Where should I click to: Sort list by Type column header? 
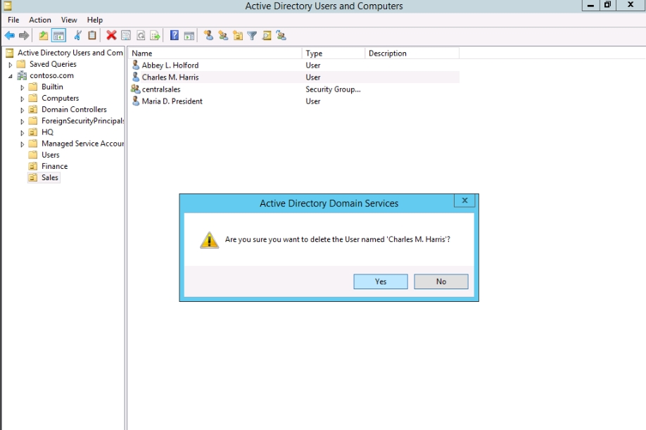click(334, 53)
